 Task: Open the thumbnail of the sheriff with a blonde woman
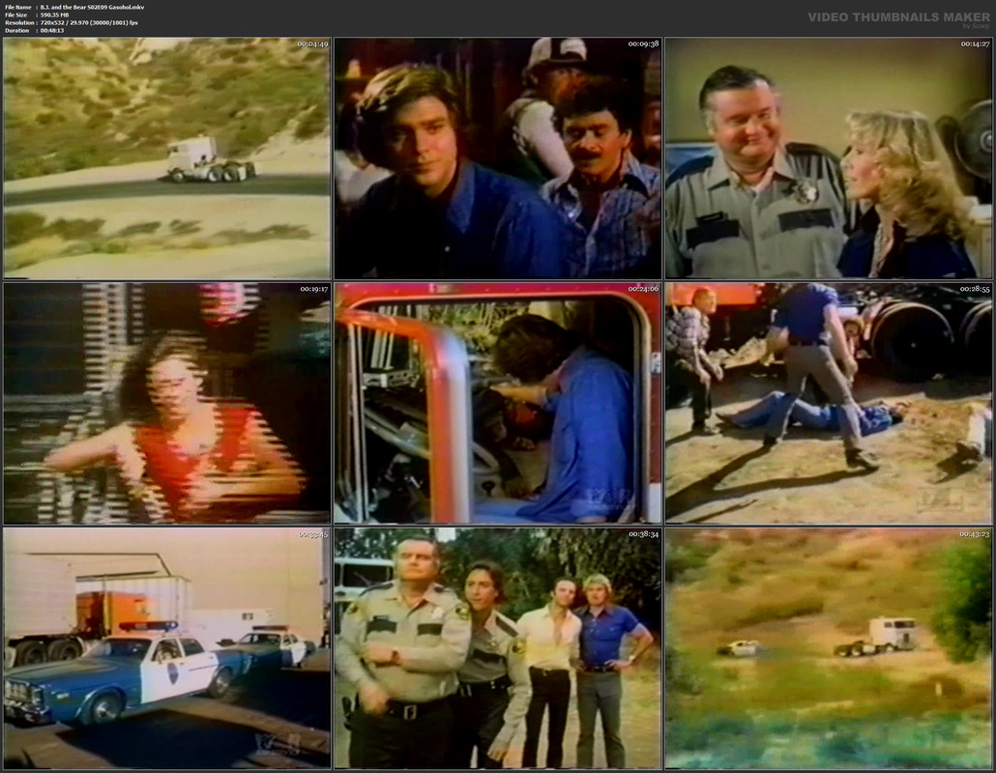pos(829,158)
